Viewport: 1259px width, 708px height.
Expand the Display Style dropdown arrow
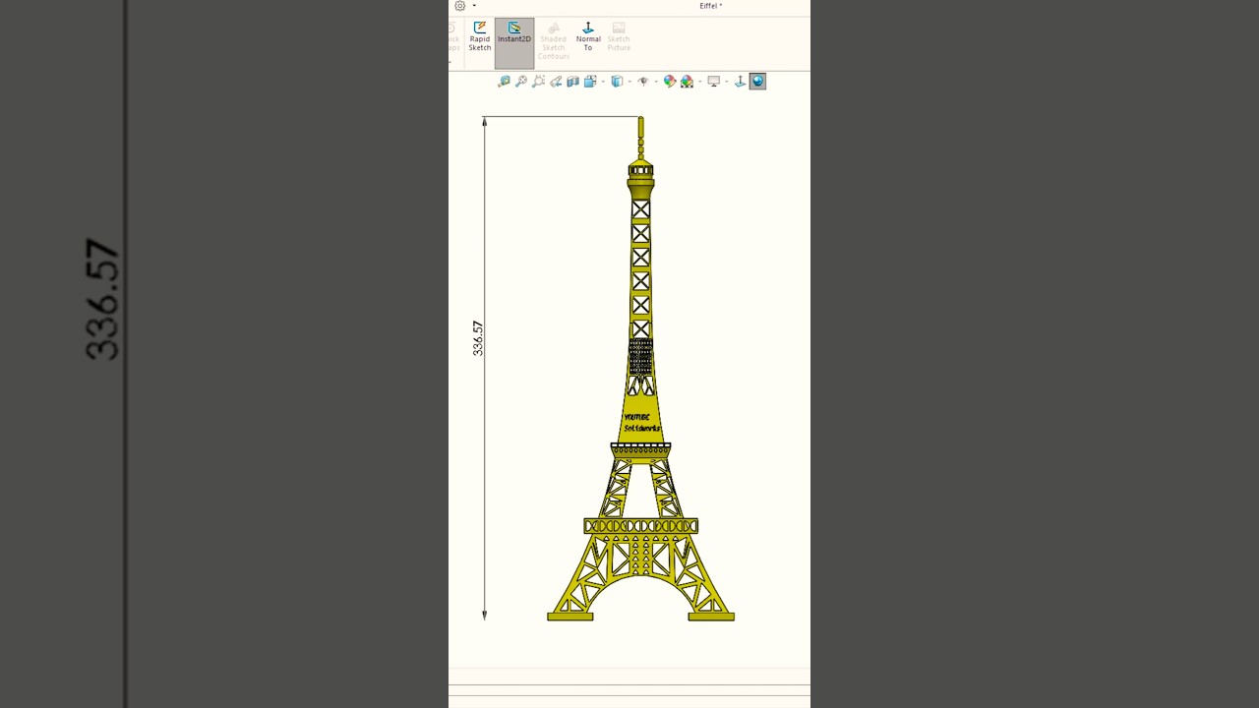629,82
